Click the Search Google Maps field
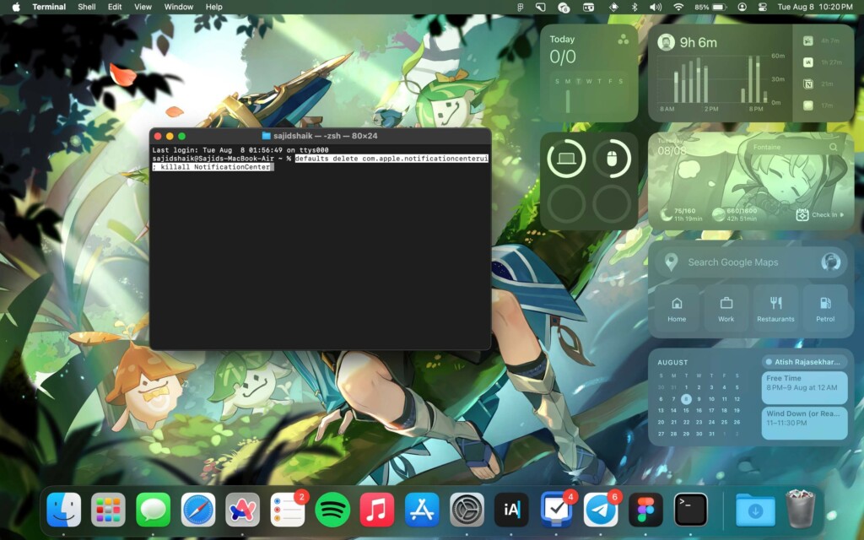This screenshot has height=540, width=864. (742, 262)
